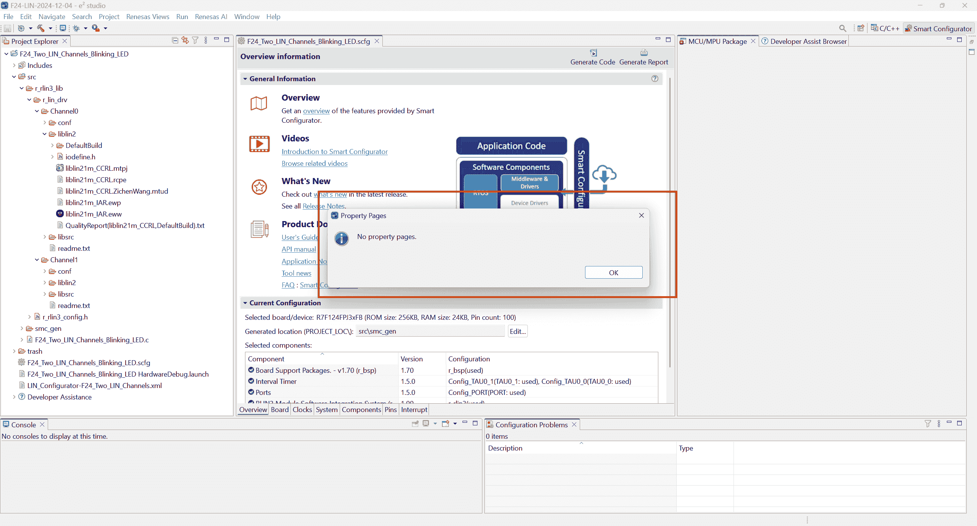The image size is (977, 526).
Task: Switch to the Clocks tab
Action: pyautogui.click(x=302, y=410)
